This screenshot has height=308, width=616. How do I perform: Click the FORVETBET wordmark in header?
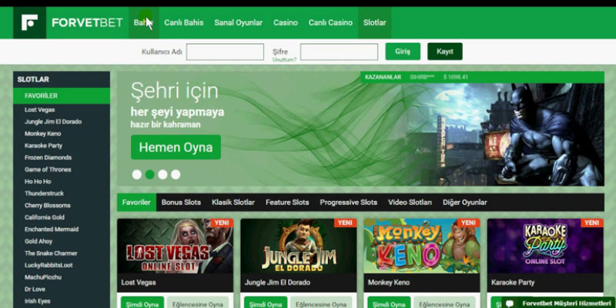click(87, 23)
